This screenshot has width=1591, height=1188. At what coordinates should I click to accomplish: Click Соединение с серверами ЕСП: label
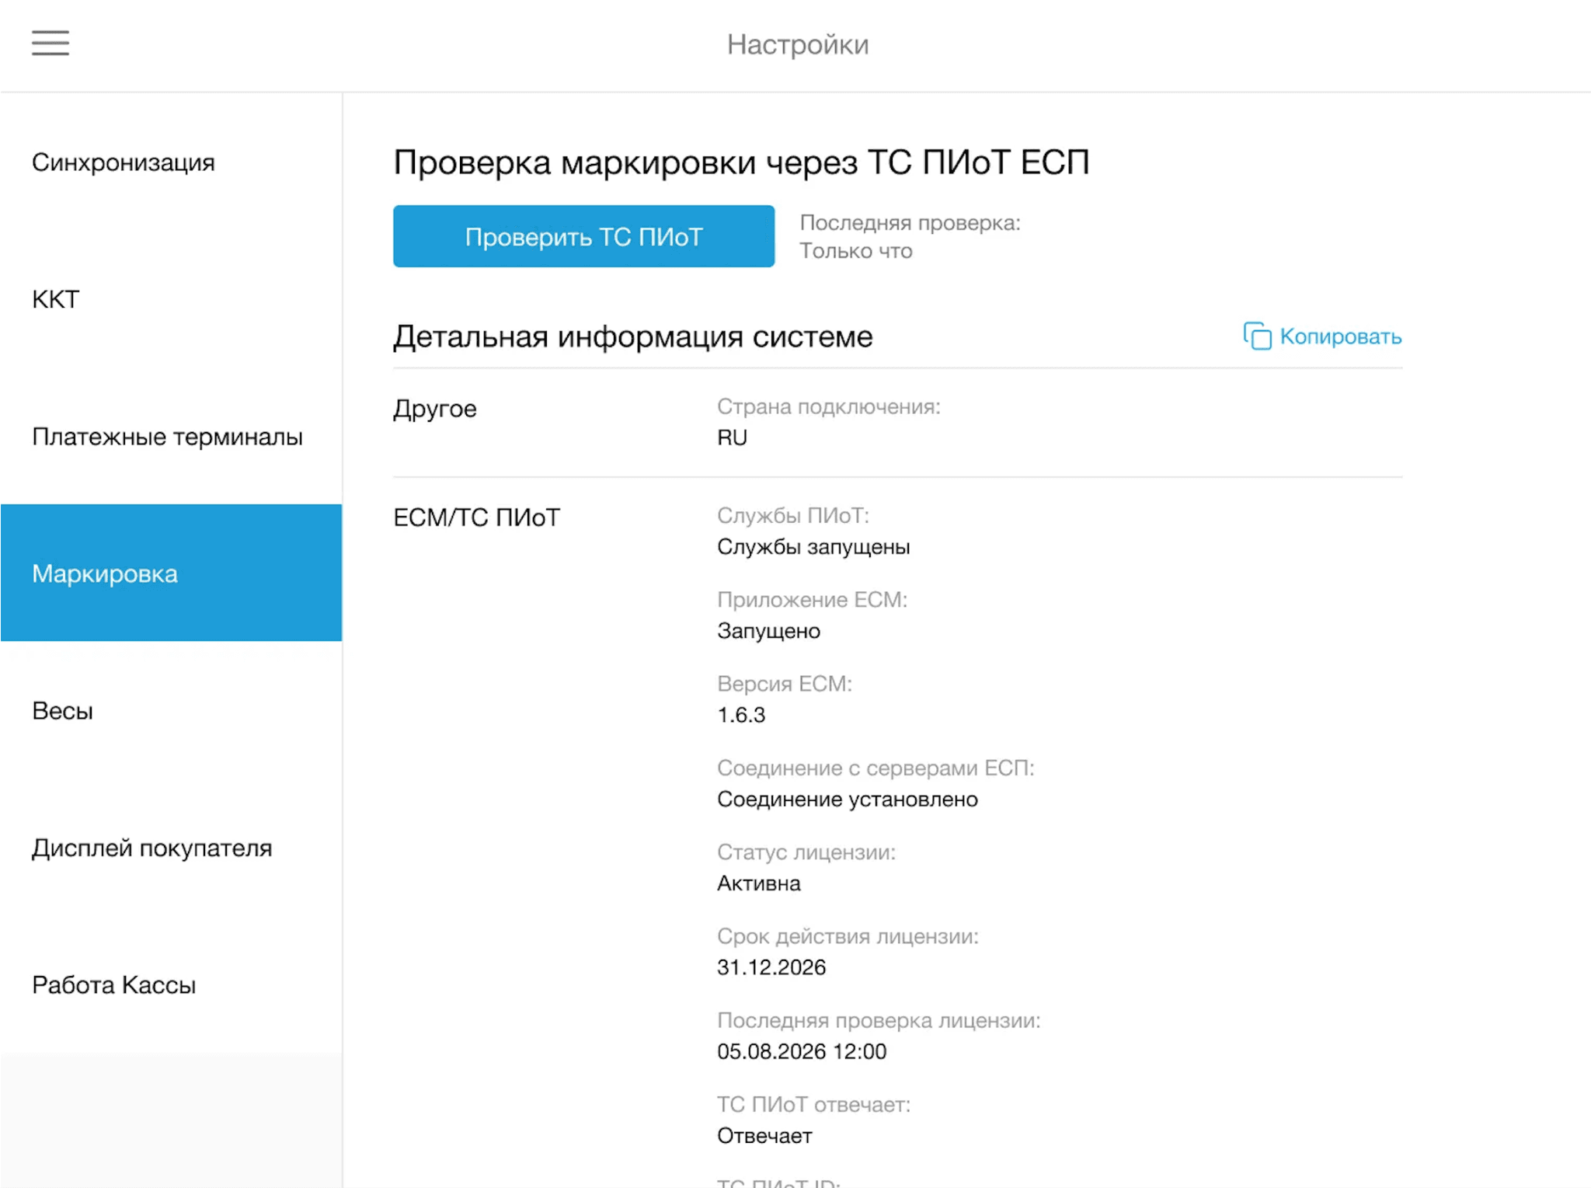click(x=876, y=768)
